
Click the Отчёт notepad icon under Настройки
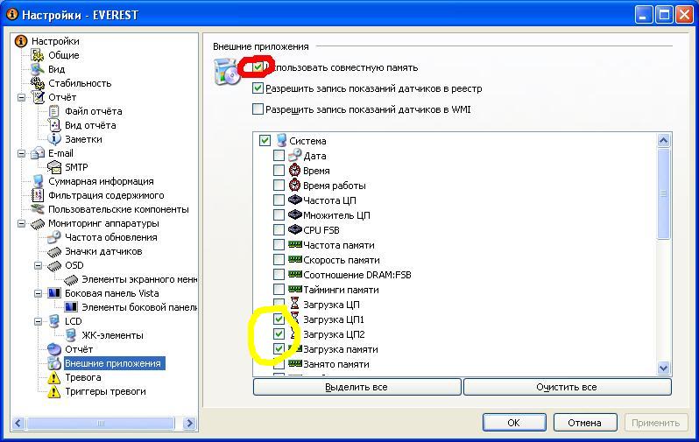point(39,96)
